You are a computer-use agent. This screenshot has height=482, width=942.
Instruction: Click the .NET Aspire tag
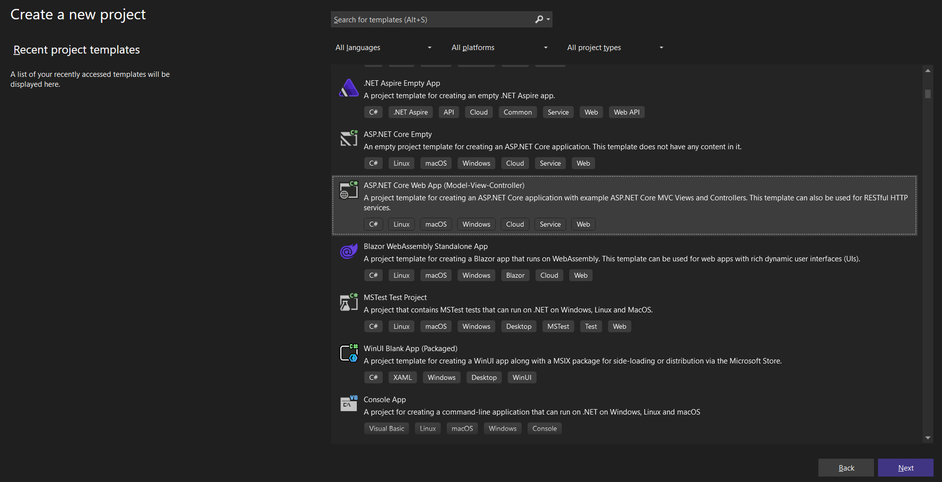tap(410, 112)
